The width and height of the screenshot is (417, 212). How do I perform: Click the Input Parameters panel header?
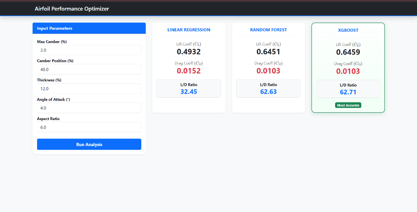click(89, 28)
